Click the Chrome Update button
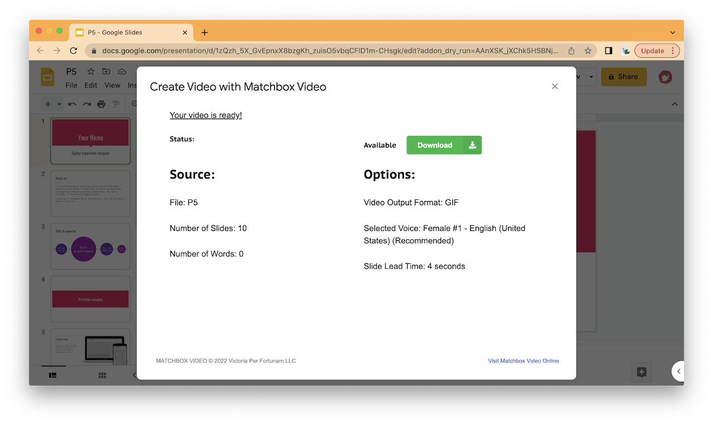Screen dimensions: 713x424 657,51
